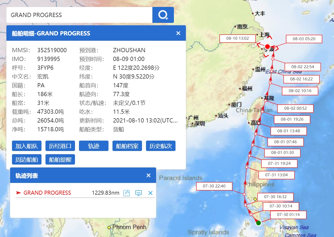Open 船舶档案 ship profile
This screenshot has width=334, height=237.
click(x=127, y=146)
